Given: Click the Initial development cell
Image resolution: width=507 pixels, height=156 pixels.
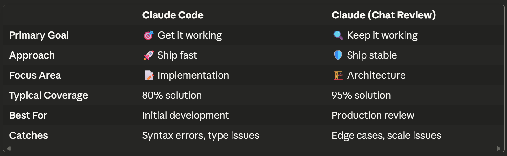Looking at the screenshot, I should [185, 115].
